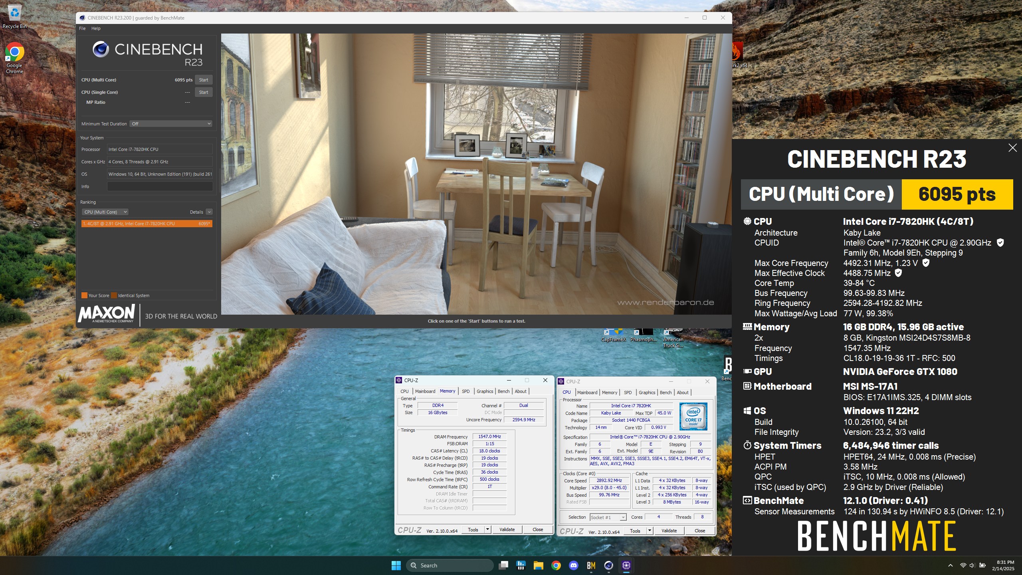Click Close button in CPU-Z Memory window
Screen dimensions: 1022x575
click(x=538, y=529)
